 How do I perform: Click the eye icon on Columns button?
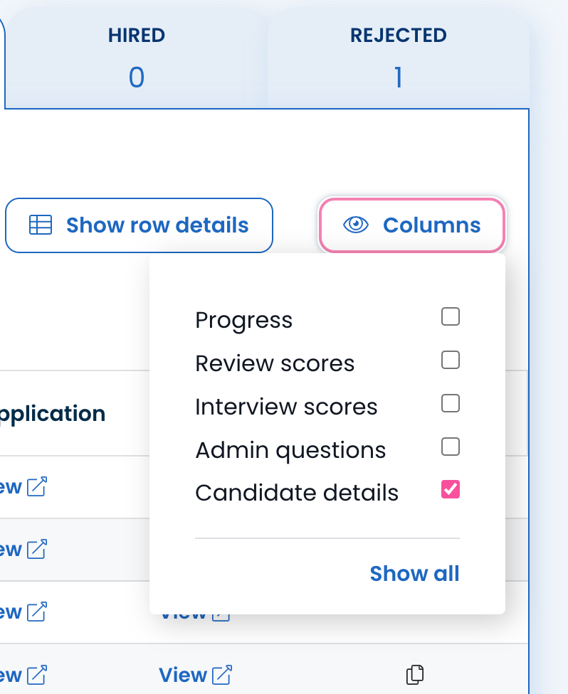pos(356,225)
